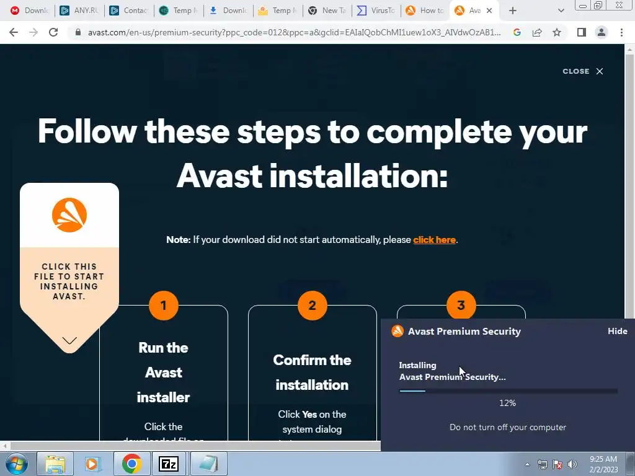Click the 'Run the Avast installer' heading
The image size is (635, 476).
(163, 372)
